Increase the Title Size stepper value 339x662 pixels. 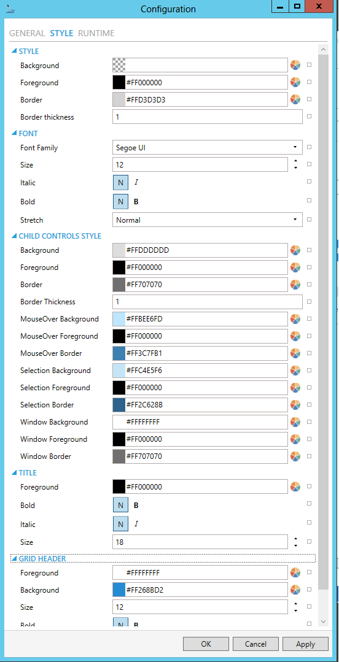(295, 539)
